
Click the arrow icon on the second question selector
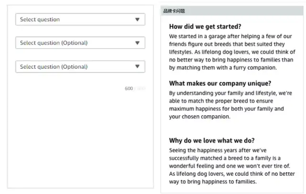[137, 43]
